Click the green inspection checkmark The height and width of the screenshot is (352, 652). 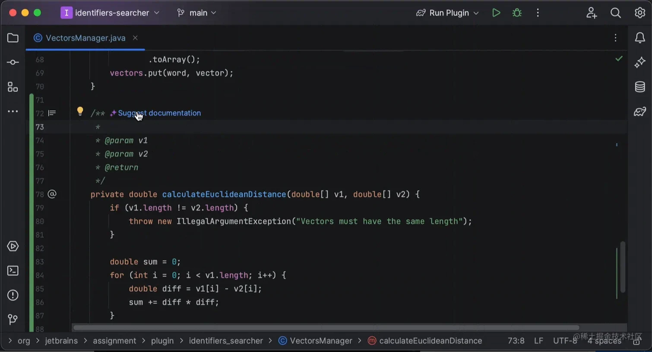[619, 59]
